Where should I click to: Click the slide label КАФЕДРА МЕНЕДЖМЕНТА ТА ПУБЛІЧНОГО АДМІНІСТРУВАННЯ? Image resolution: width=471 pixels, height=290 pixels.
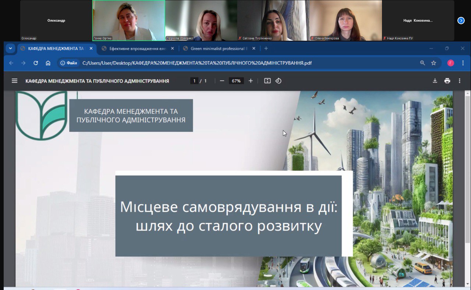[x=131, y=115]
